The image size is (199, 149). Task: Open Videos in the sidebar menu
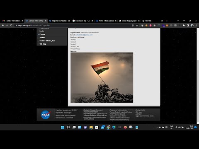pos(42,38)
